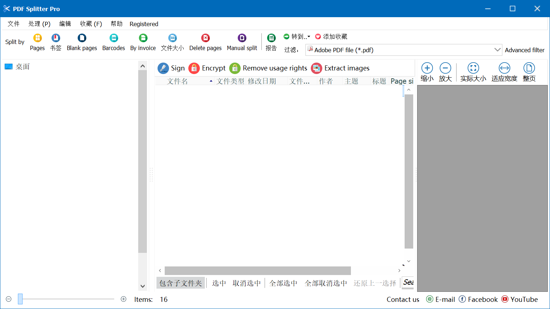Open the YouTube link
The width and height of the screenshot is (550, 309).
pos(520,299)
